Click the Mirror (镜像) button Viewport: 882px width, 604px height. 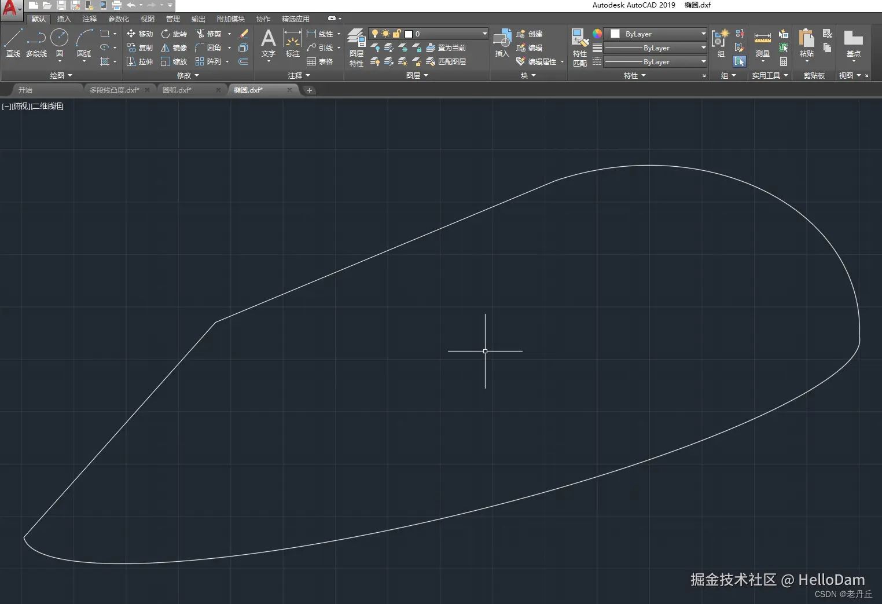[174, 47]
